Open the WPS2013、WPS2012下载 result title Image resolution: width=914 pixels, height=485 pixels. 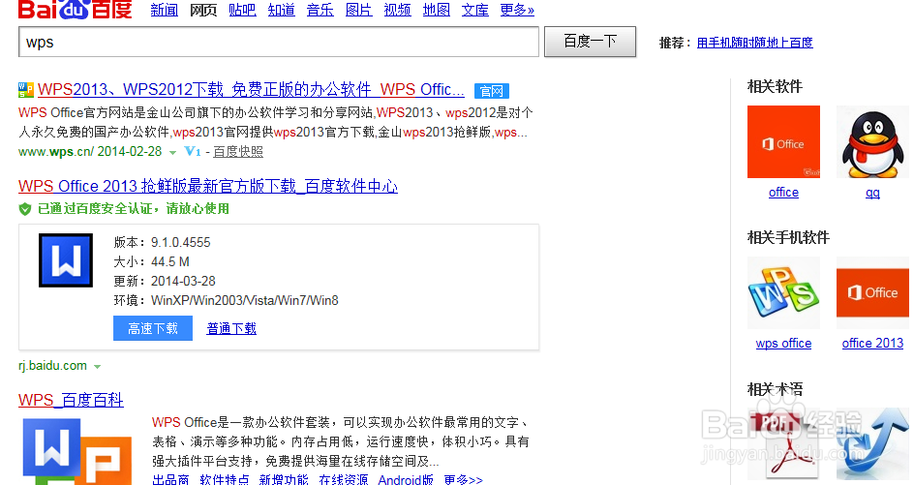click(x=251, y=90)
